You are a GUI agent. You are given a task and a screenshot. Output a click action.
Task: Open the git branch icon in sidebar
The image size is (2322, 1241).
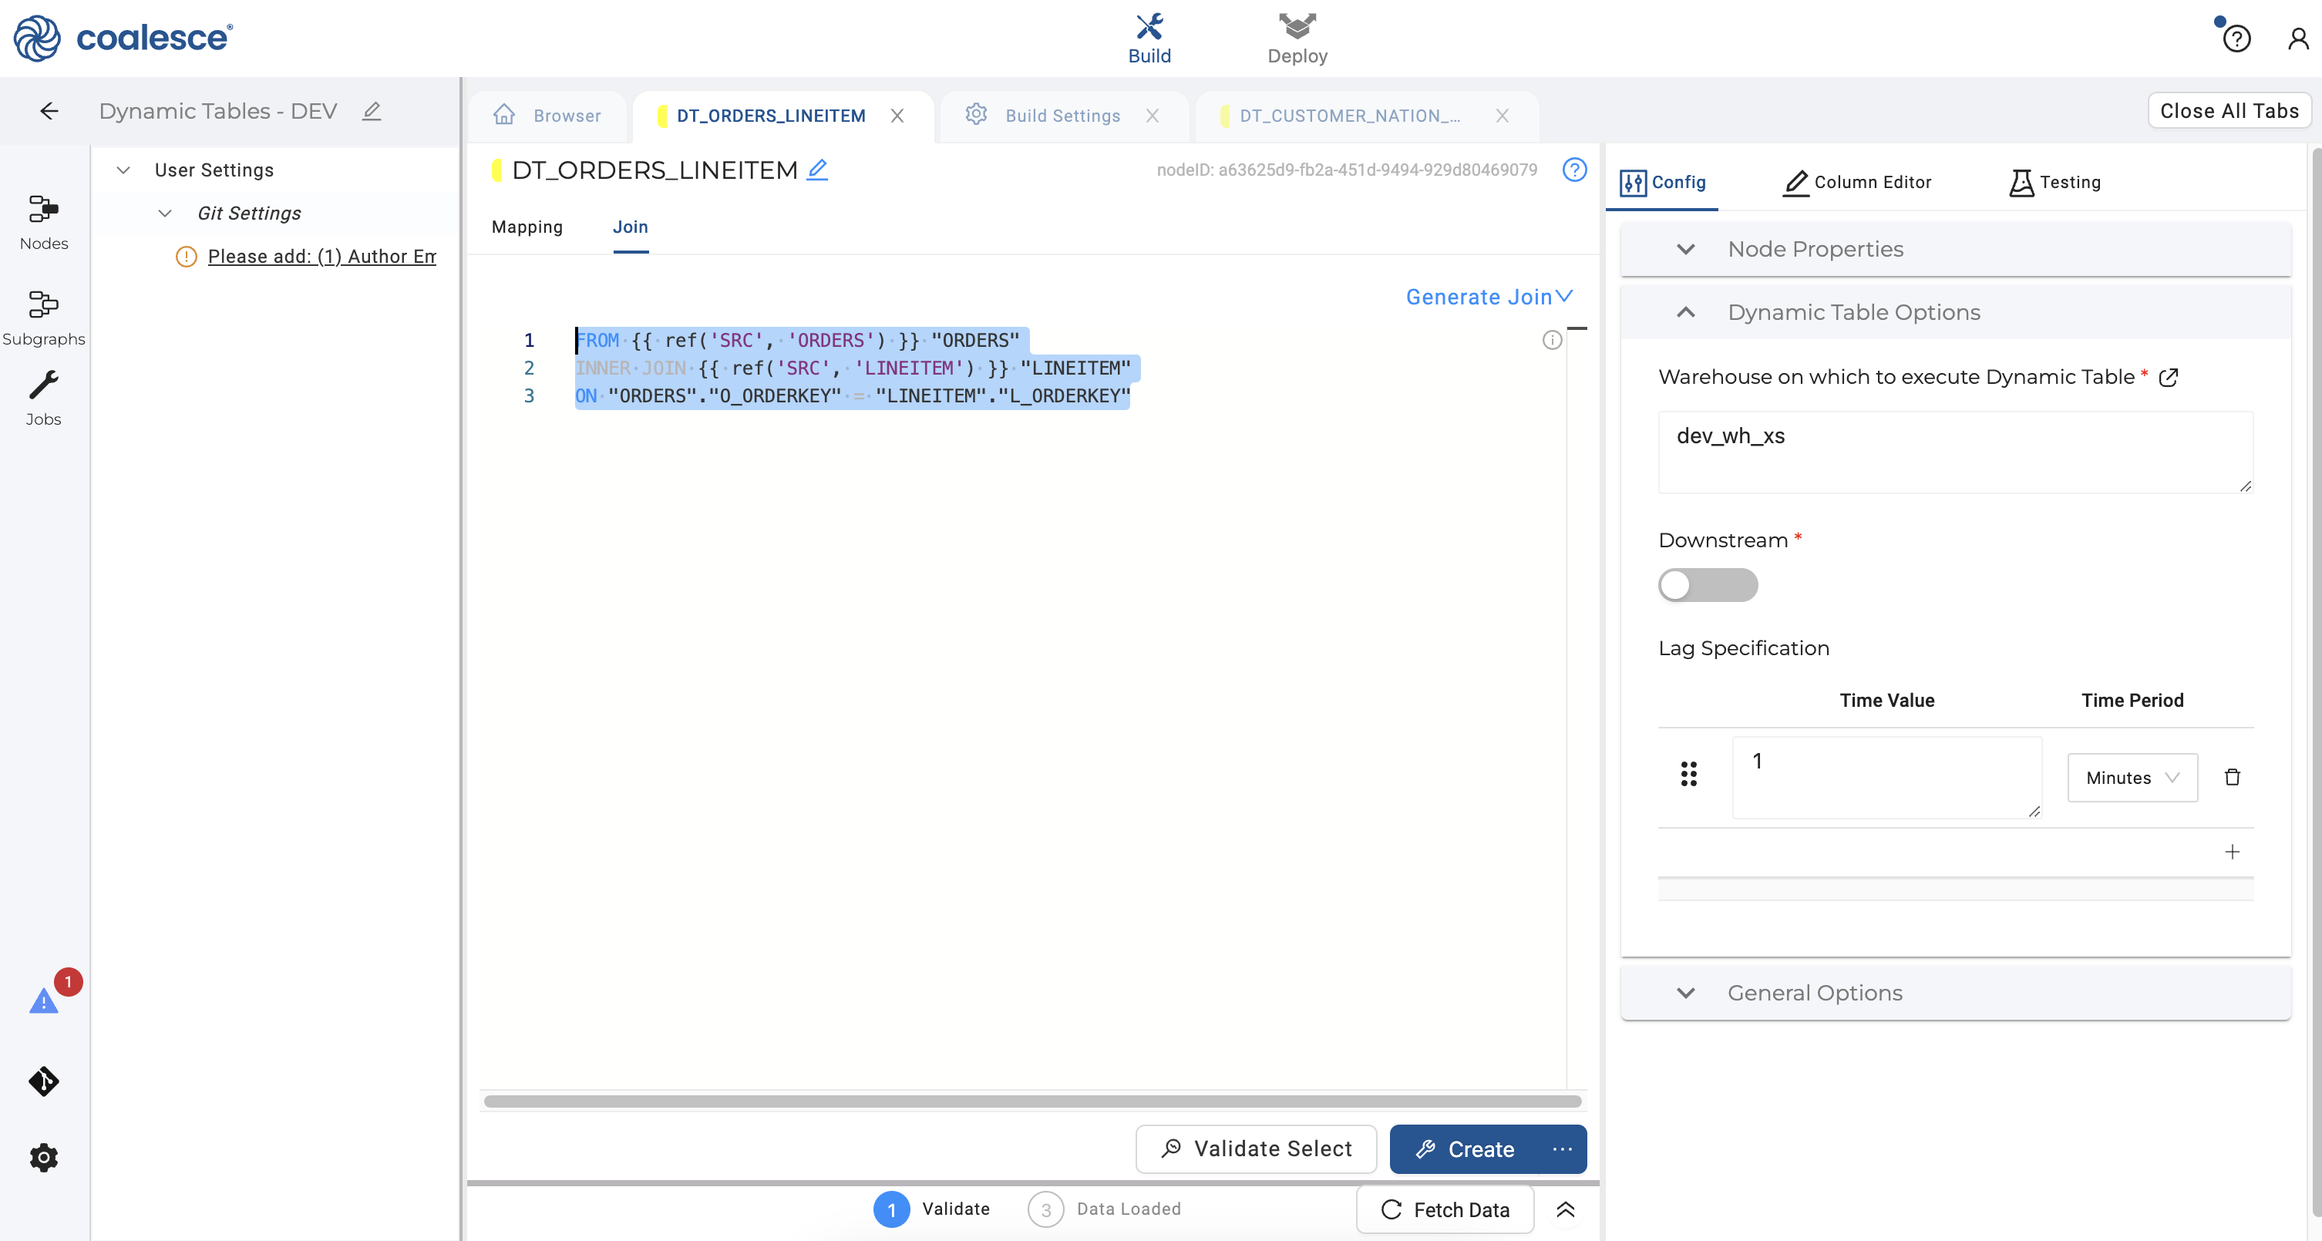click(43, 1081)
